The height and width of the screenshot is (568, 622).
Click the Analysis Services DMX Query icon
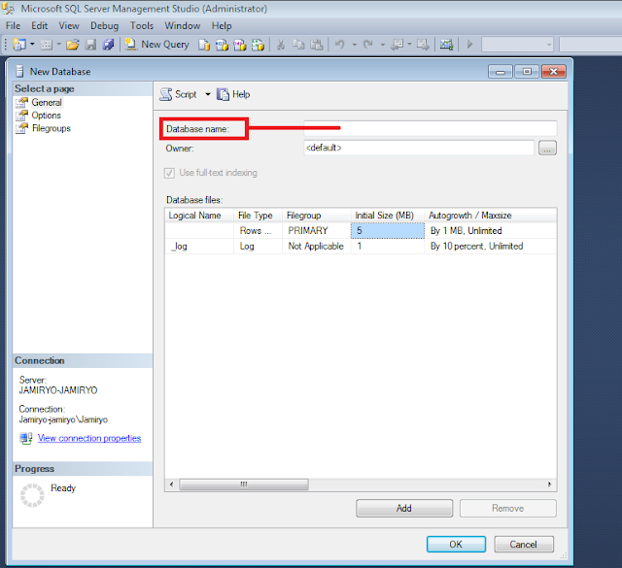pyautogui.click(x=240, y=45)
